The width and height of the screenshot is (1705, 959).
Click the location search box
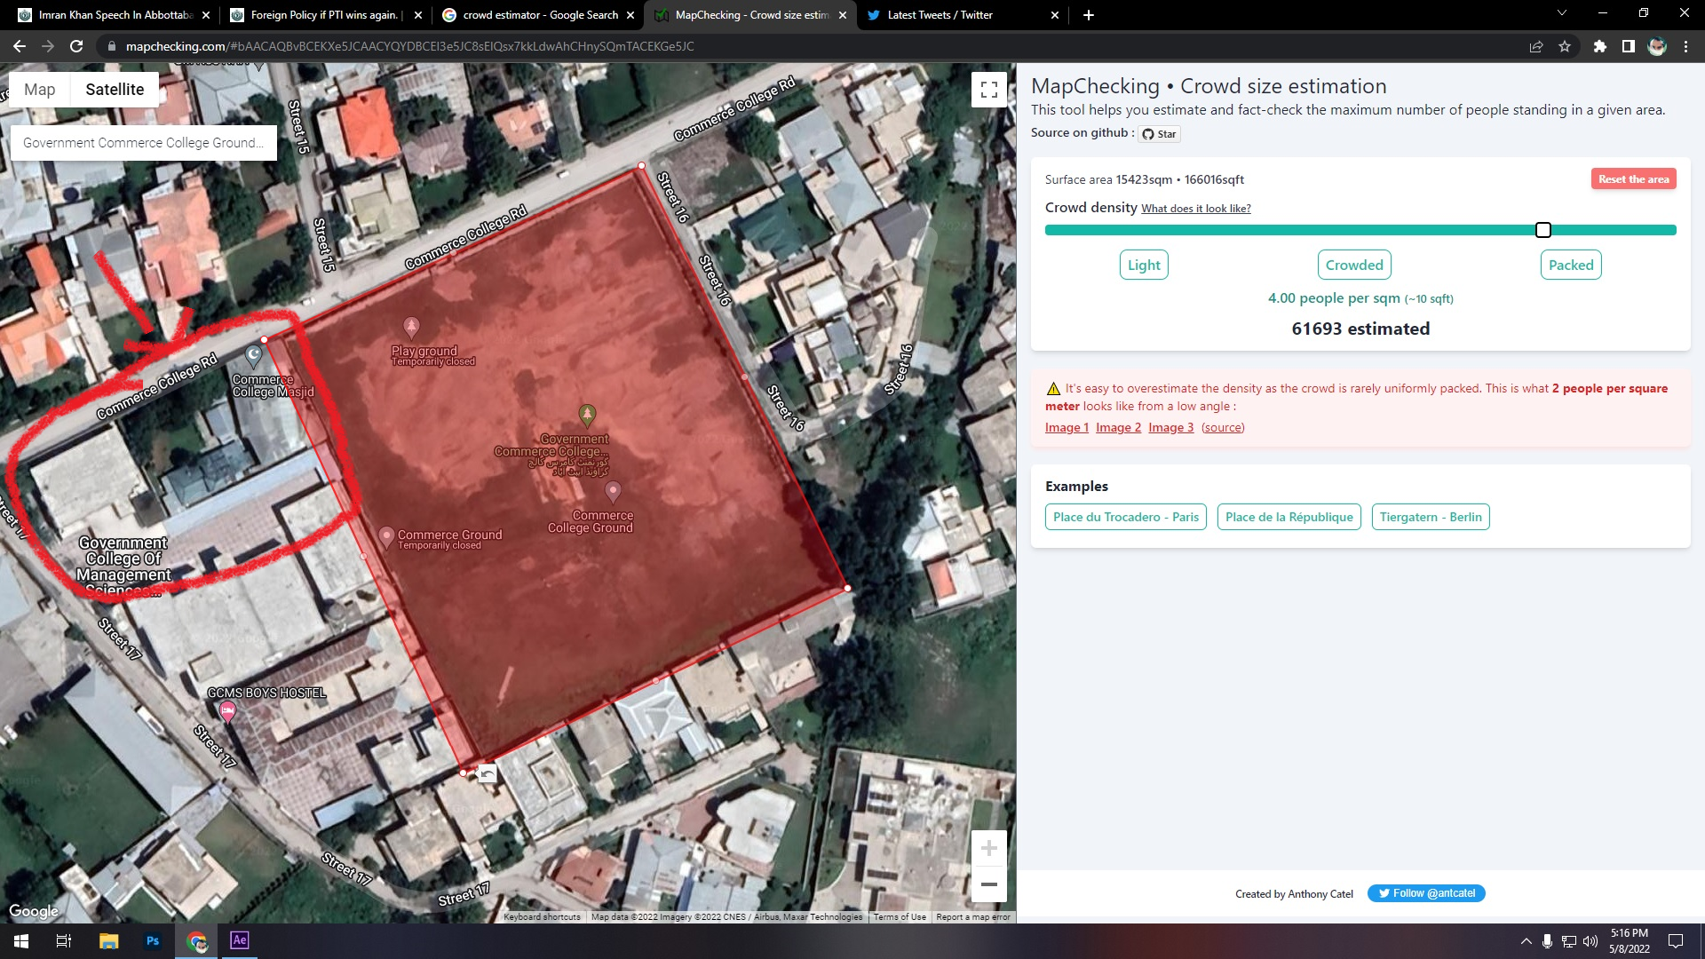coord(144,143)
